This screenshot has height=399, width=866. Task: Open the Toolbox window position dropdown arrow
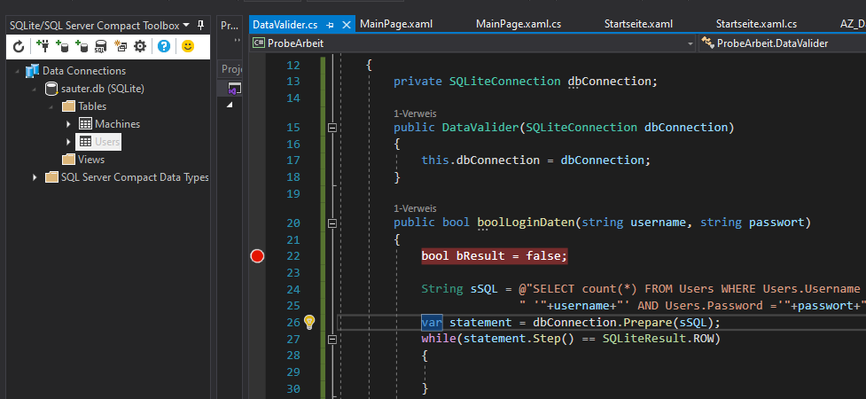pyautogui.click(x=186, y=26)
